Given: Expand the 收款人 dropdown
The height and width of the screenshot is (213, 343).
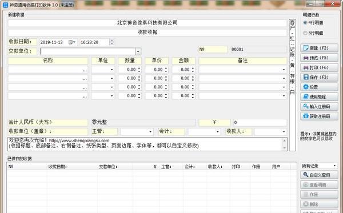Looking at the screenshot, I should [284, 132].
